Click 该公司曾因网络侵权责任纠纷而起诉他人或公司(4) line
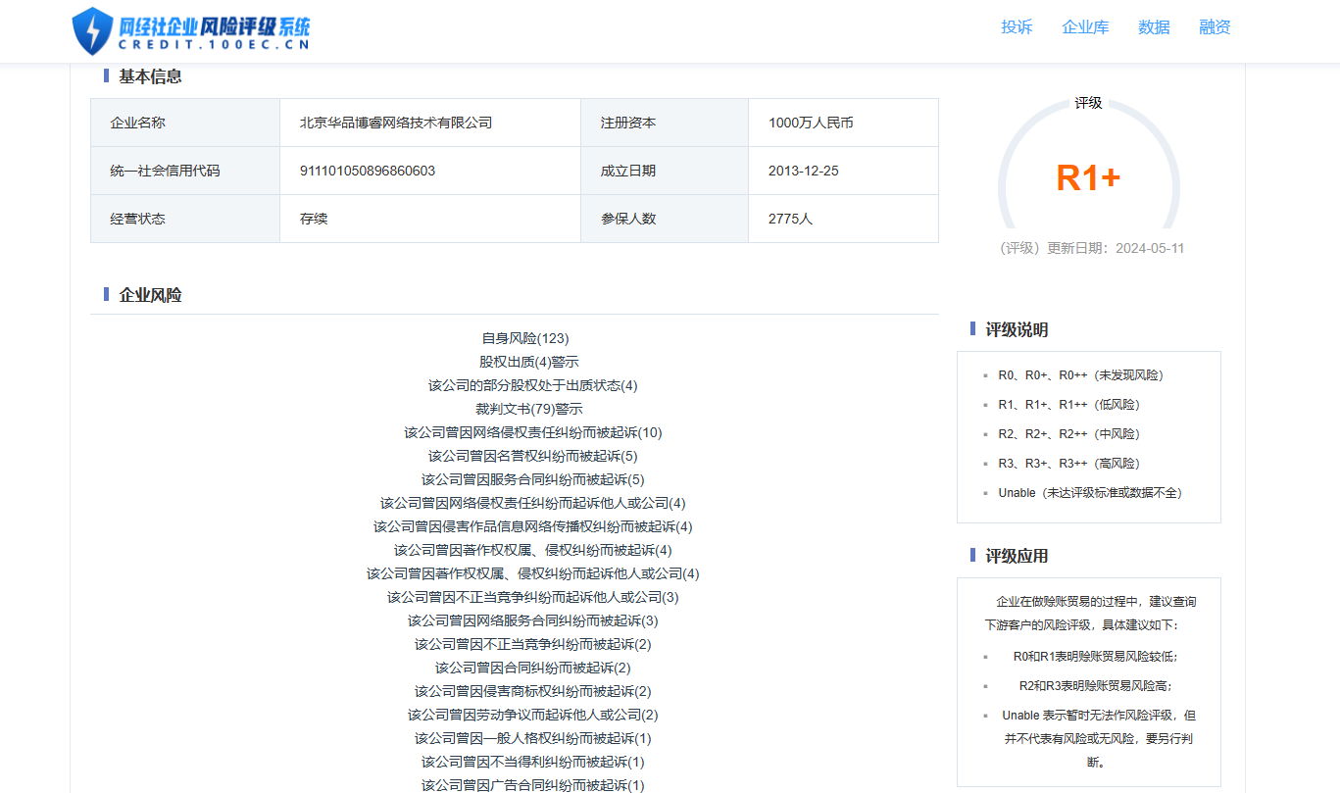 [533, 503]
